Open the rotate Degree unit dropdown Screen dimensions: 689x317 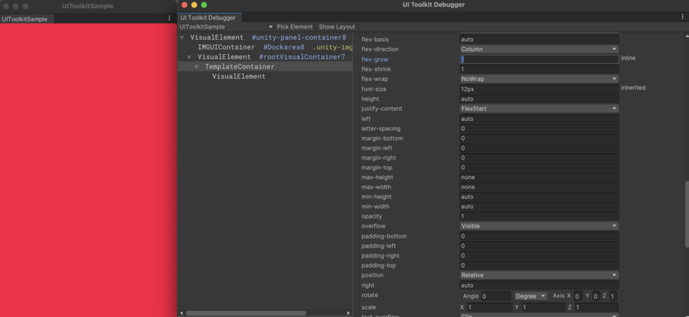[x=531, y=296]
